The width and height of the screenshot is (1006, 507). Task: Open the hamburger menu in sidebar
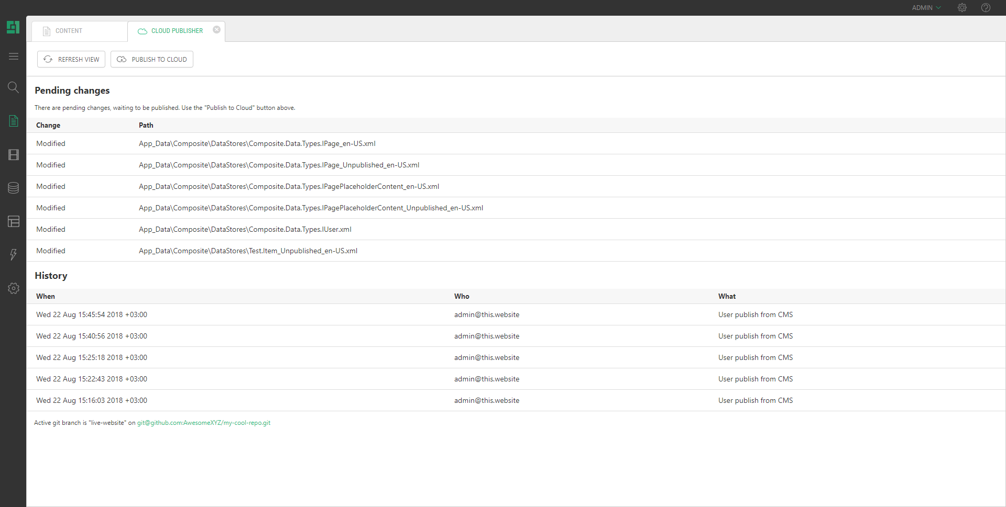pos(14,57)
